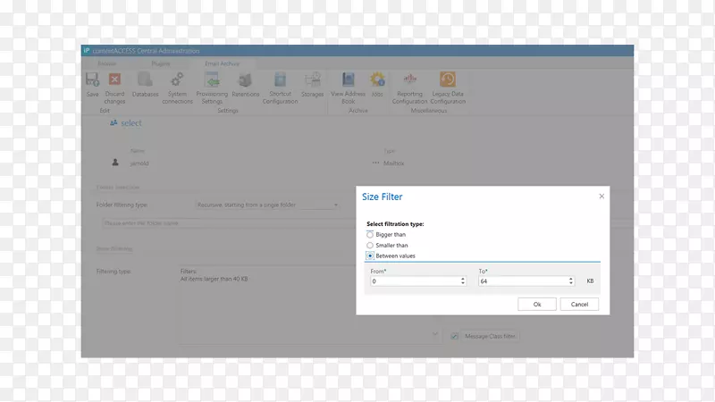715x402 pixels.
Task: Decrease the To value using down arrow
Action: 570,283
